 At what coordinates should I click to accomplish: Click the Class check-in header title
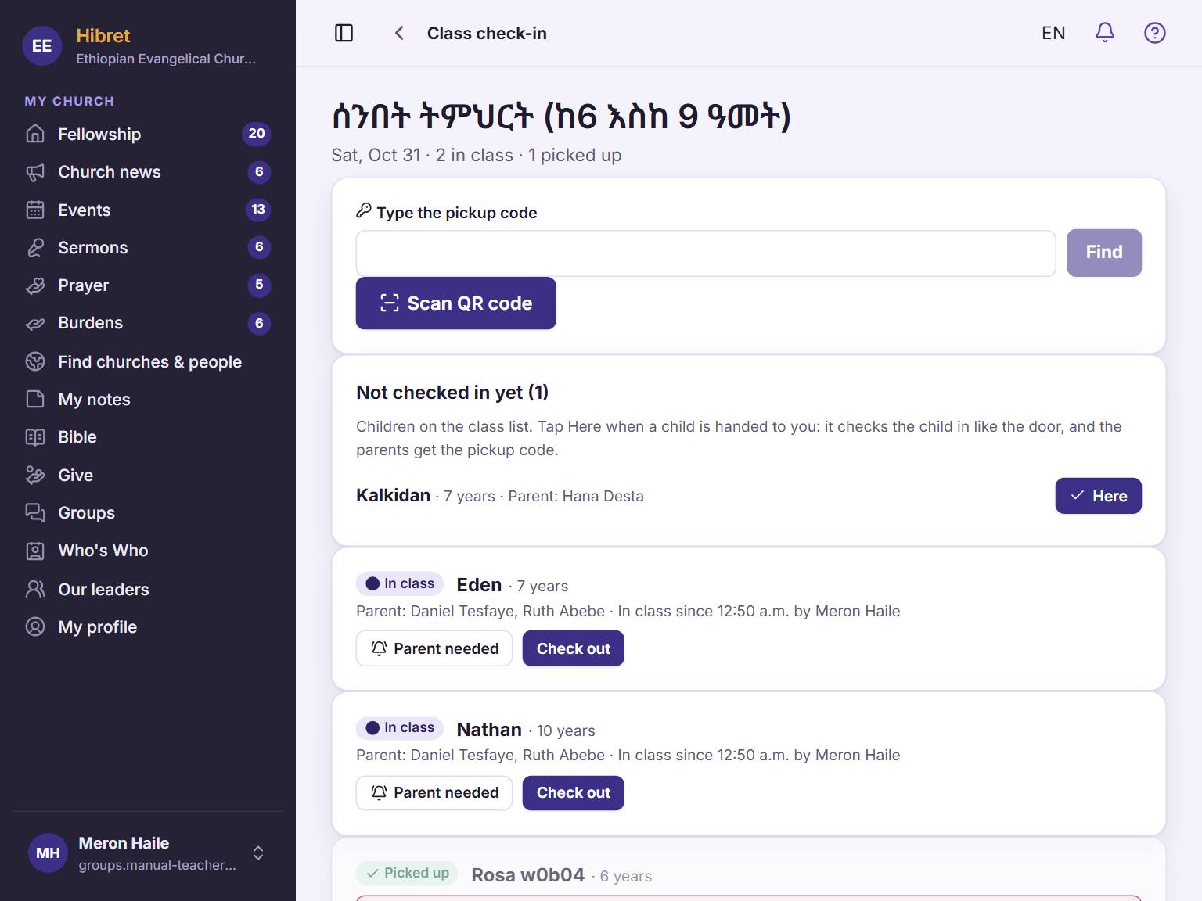click(x=487, y=33)
